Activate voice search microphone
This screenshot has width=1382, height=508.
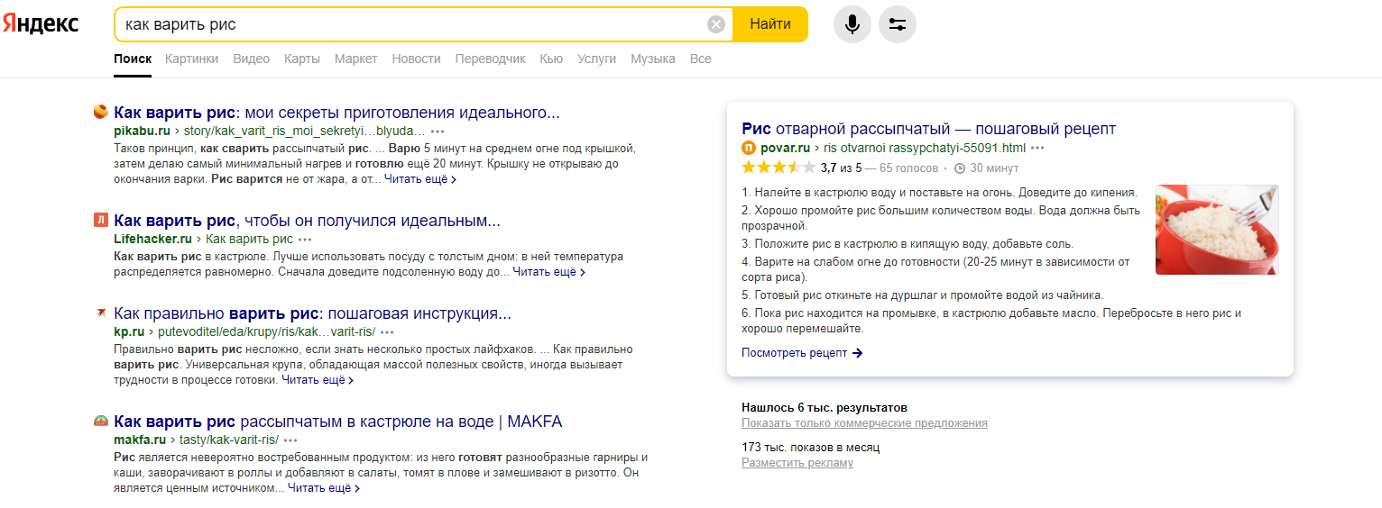[852, 24]
